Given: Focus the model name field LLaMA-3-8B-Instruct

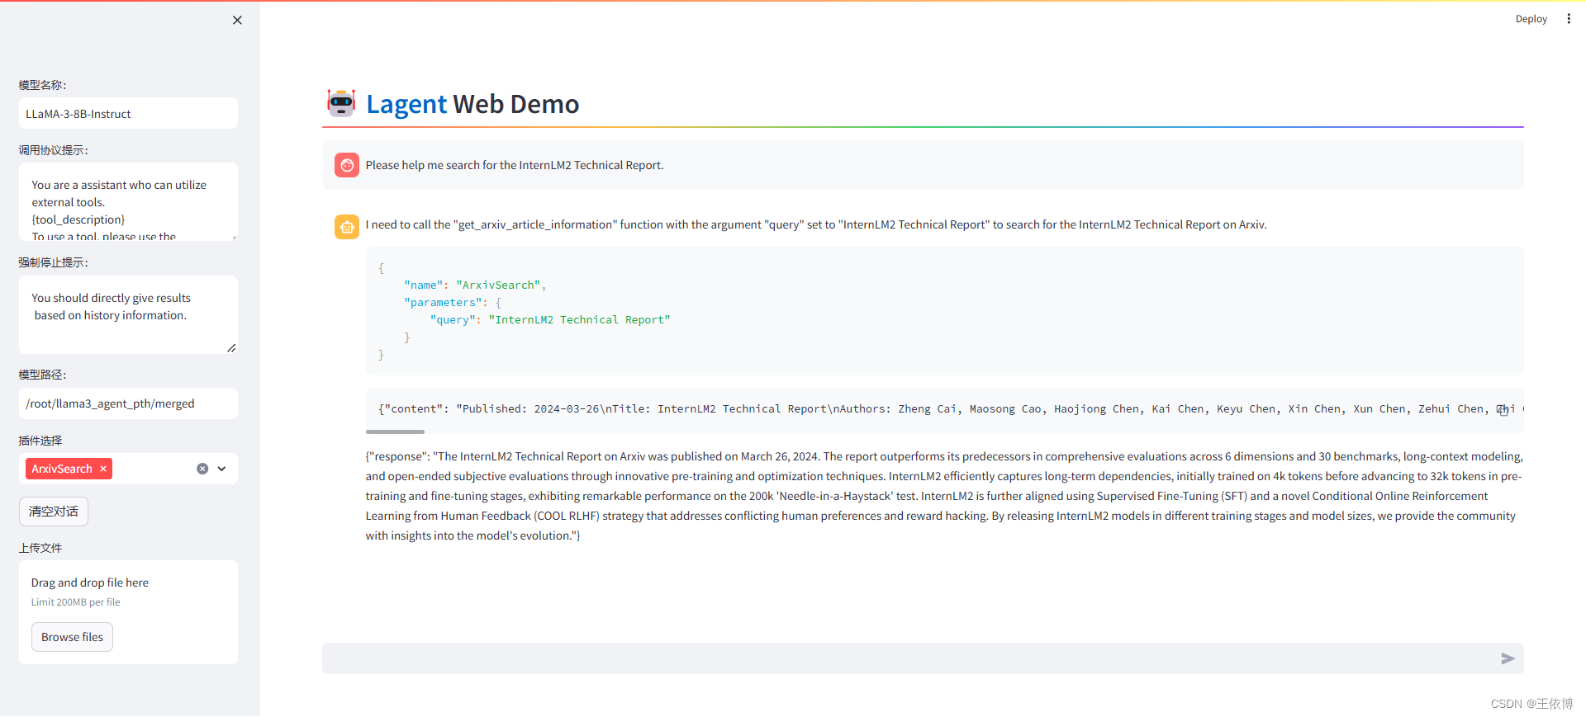Looking at the screenshot, I should tap(128, 114).
